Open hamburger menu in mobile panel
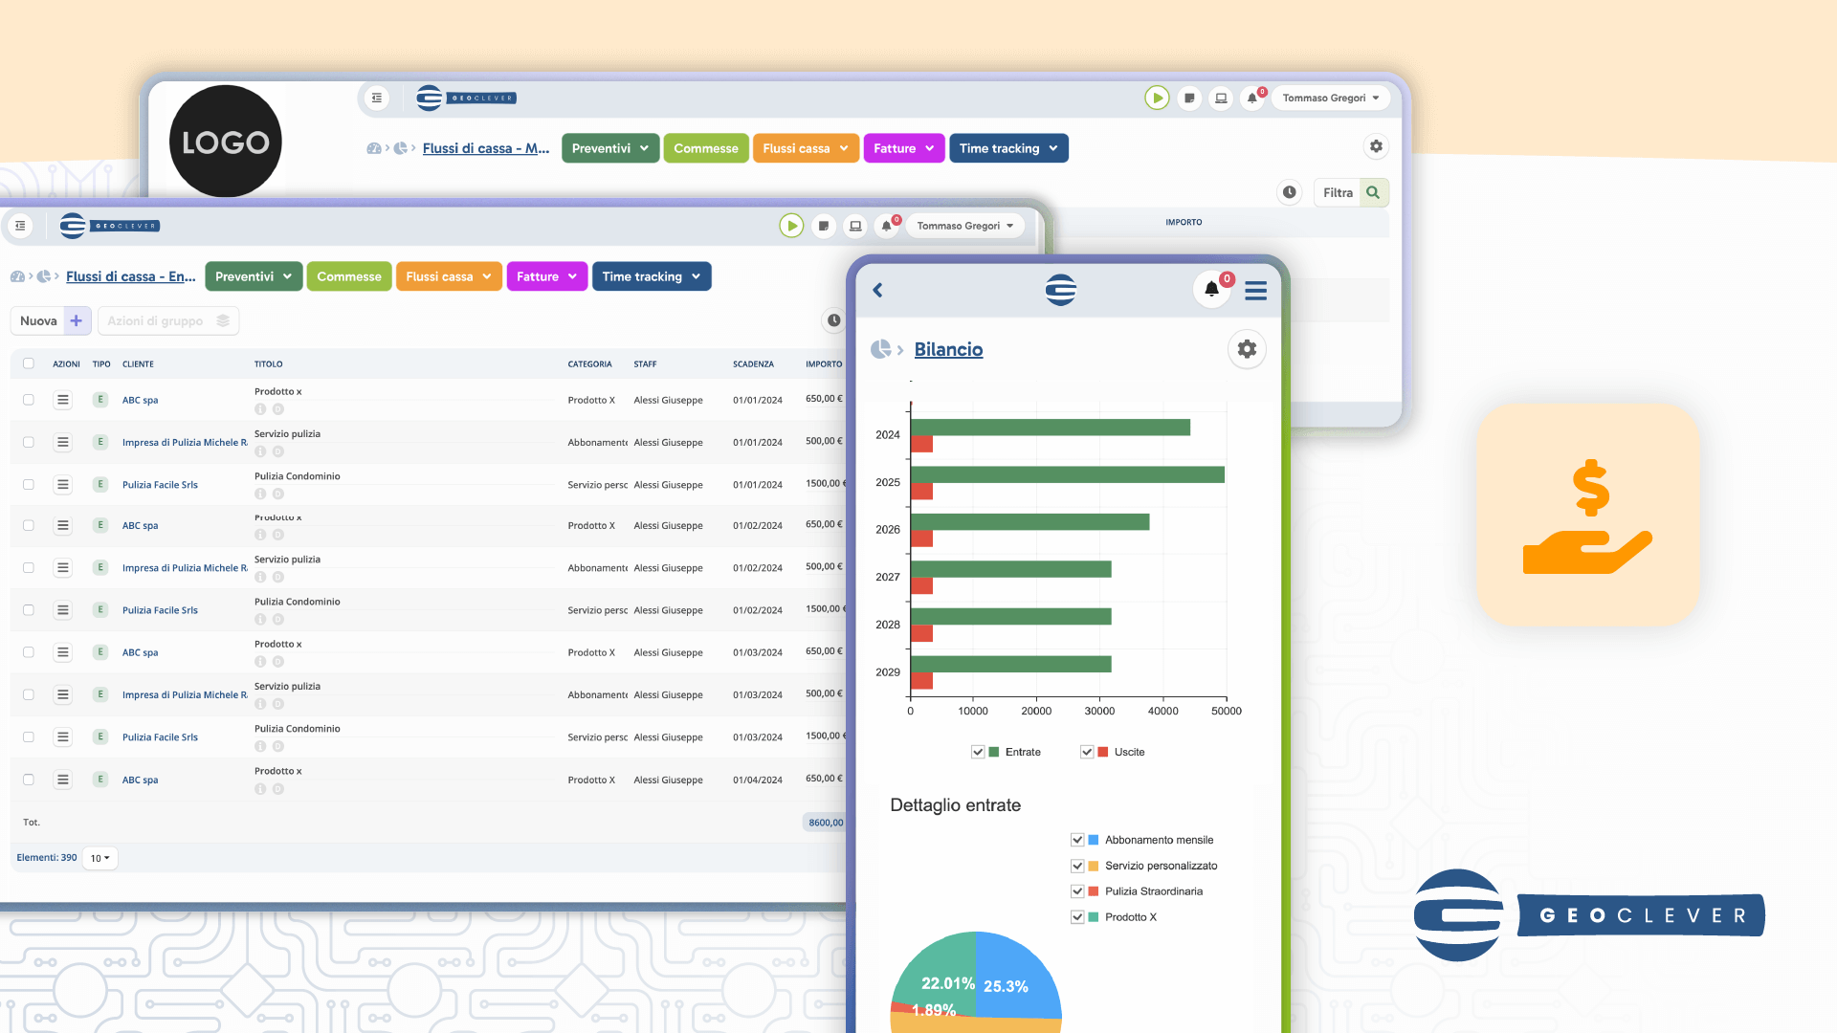This screenshot has height=1033, width=1837. click(1255, 291)
